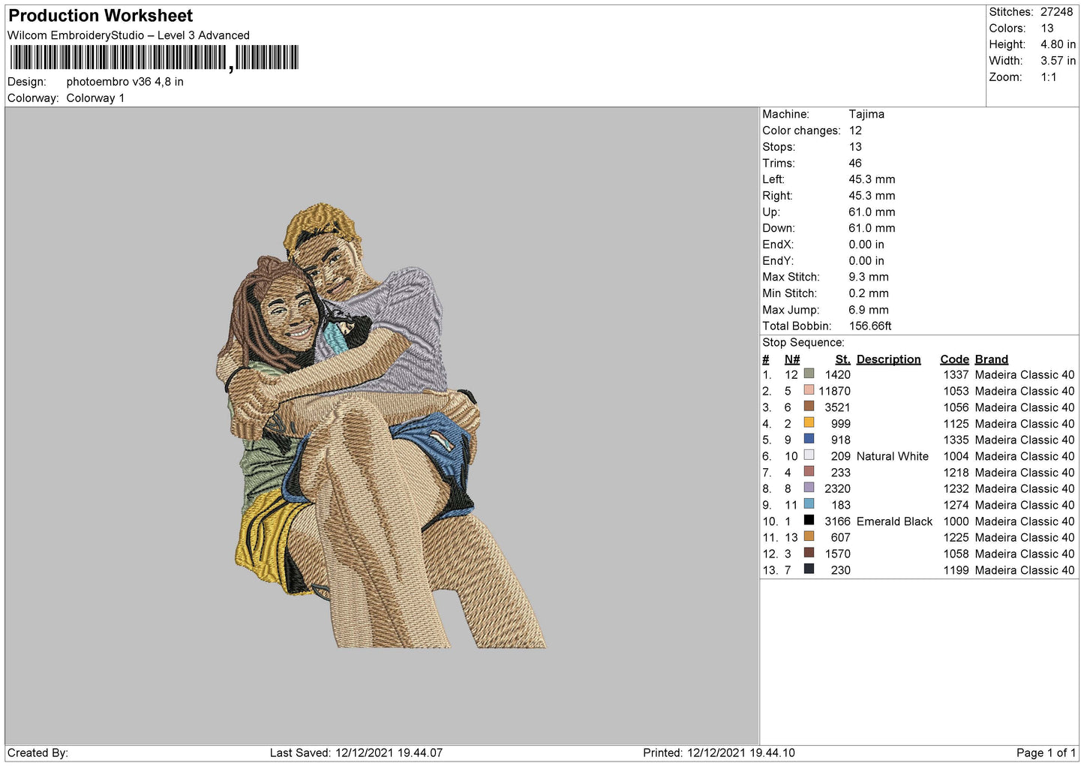Select the light blue swatch for code 1274
The height and width of the screenshot is (766, 1084).
point(809,504)
